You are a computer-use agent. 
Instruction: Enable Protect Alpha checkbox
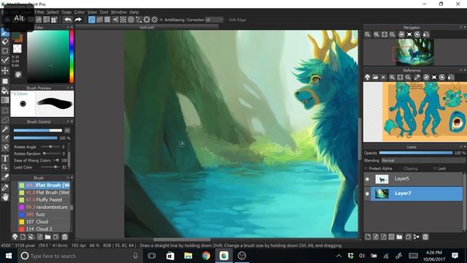[x=366, y=169]
